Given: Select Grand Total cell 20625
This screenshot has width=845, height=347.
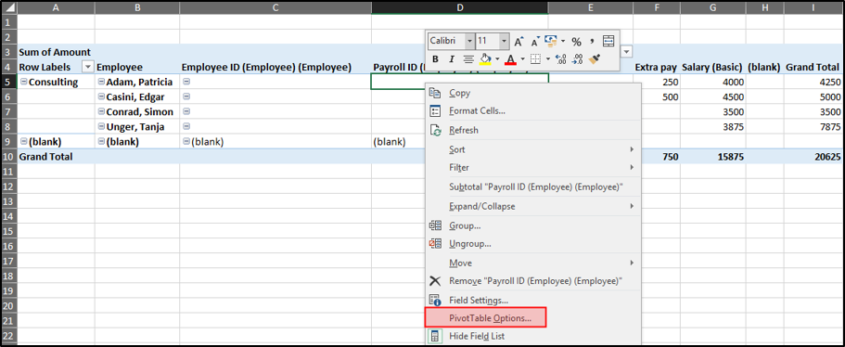Looking at the screenshot, I should 813,157.
